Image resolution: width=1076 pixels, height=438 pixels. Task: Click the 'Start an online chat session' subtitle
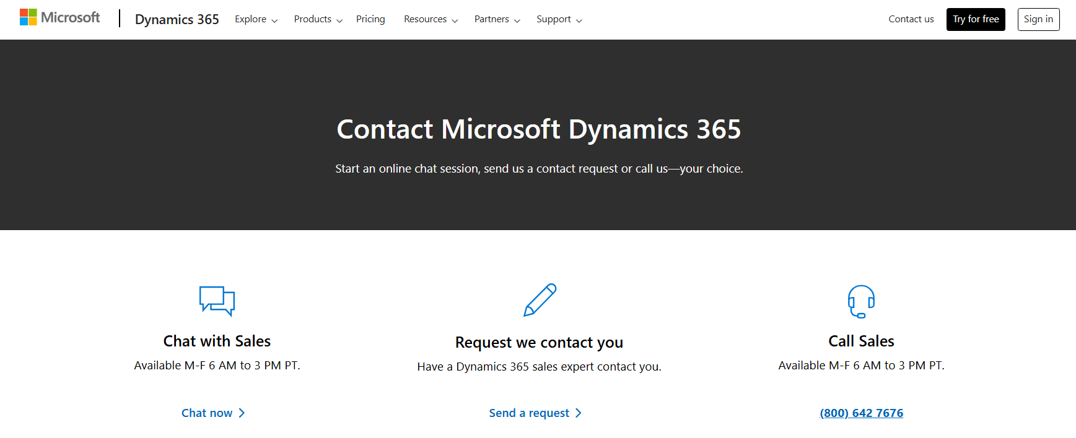[539, 168]
